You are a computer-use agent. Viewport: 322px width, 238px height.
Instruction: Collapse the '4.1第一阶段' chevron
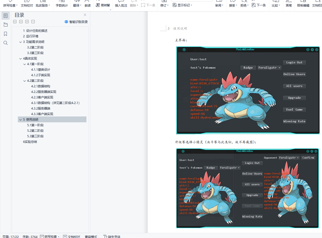coord(25,64)
